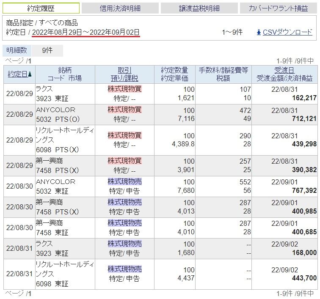
Task: Sort by the 受渡日 column header
Action: pos(284,70)
